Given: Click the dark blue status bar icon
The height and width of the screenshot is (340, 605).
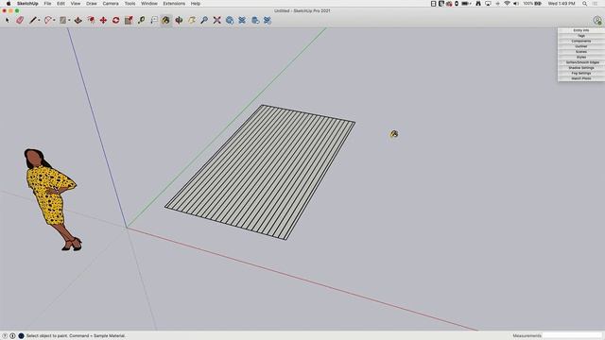Looking at the screenshot, I should (21, 336).
